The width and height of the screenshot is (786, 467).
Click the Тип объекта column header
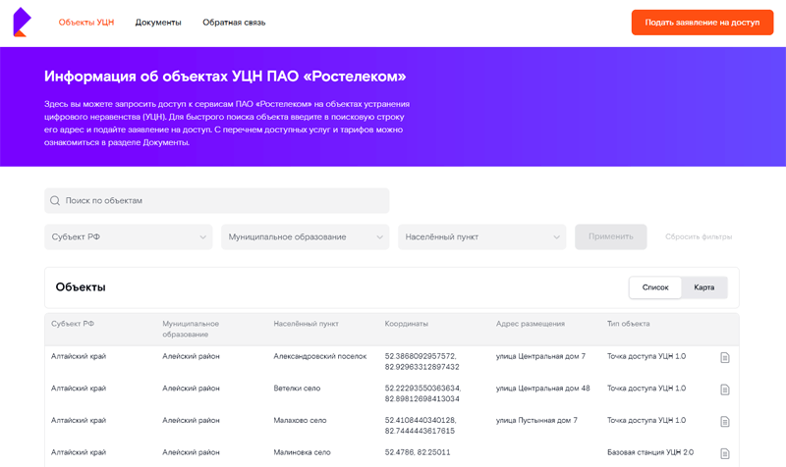(628, 324)
